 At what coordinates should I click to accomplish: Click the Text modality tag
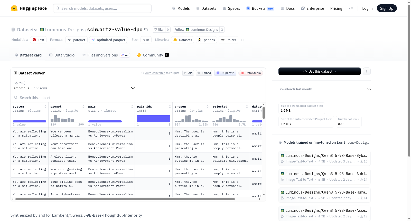click(x=38, y=40)
